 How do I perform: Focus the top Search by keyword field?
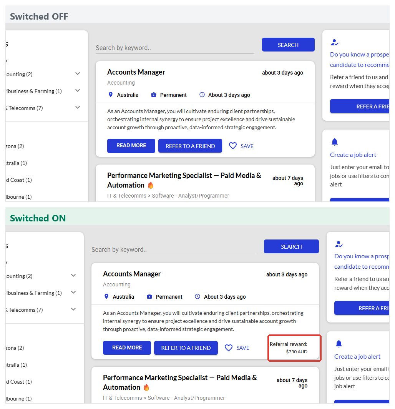pyautogui.click(x=175, y=48)
